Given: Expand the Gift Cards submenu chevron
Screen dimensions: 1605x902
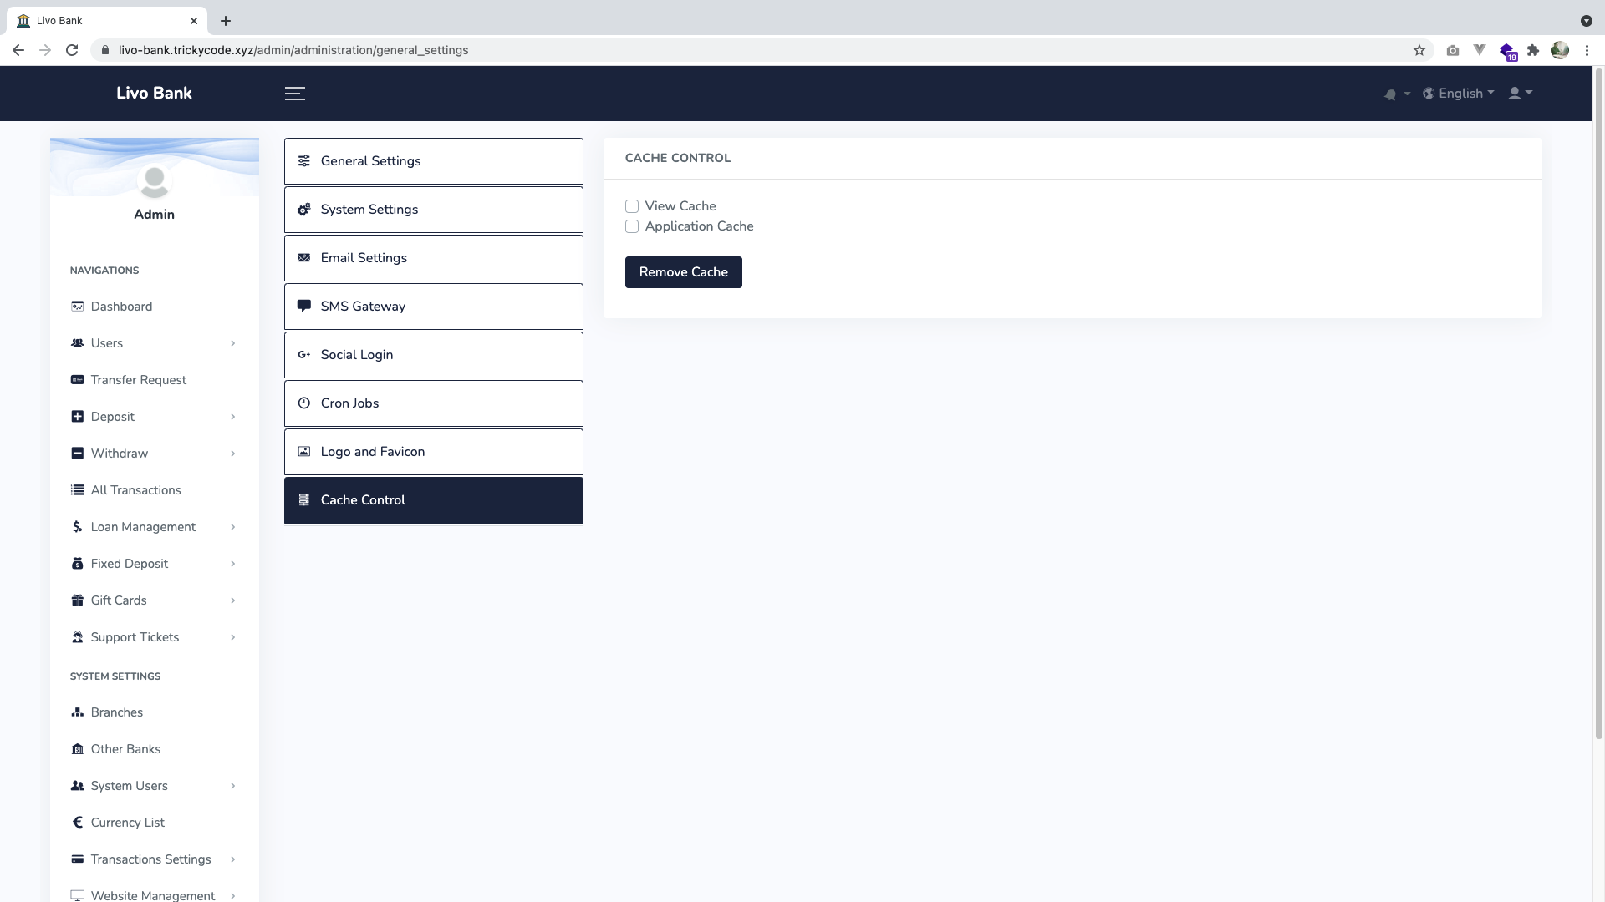Looking at the screenshot, I should click(x=232, y=600).
